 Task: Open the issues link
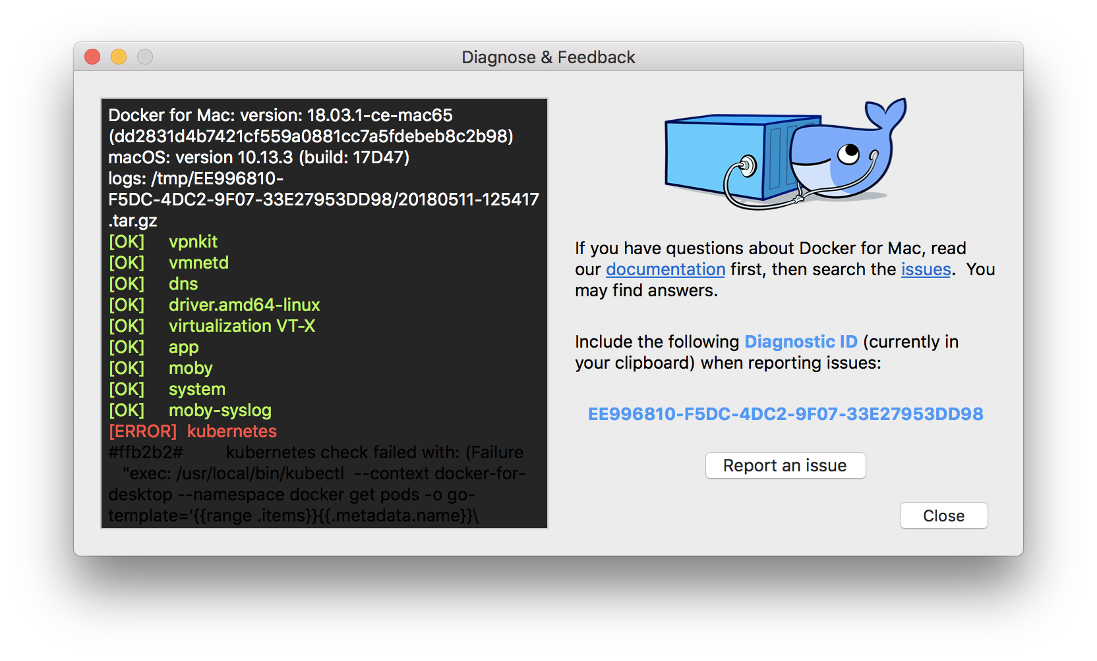pyautogui.click(x=926, y=269)
